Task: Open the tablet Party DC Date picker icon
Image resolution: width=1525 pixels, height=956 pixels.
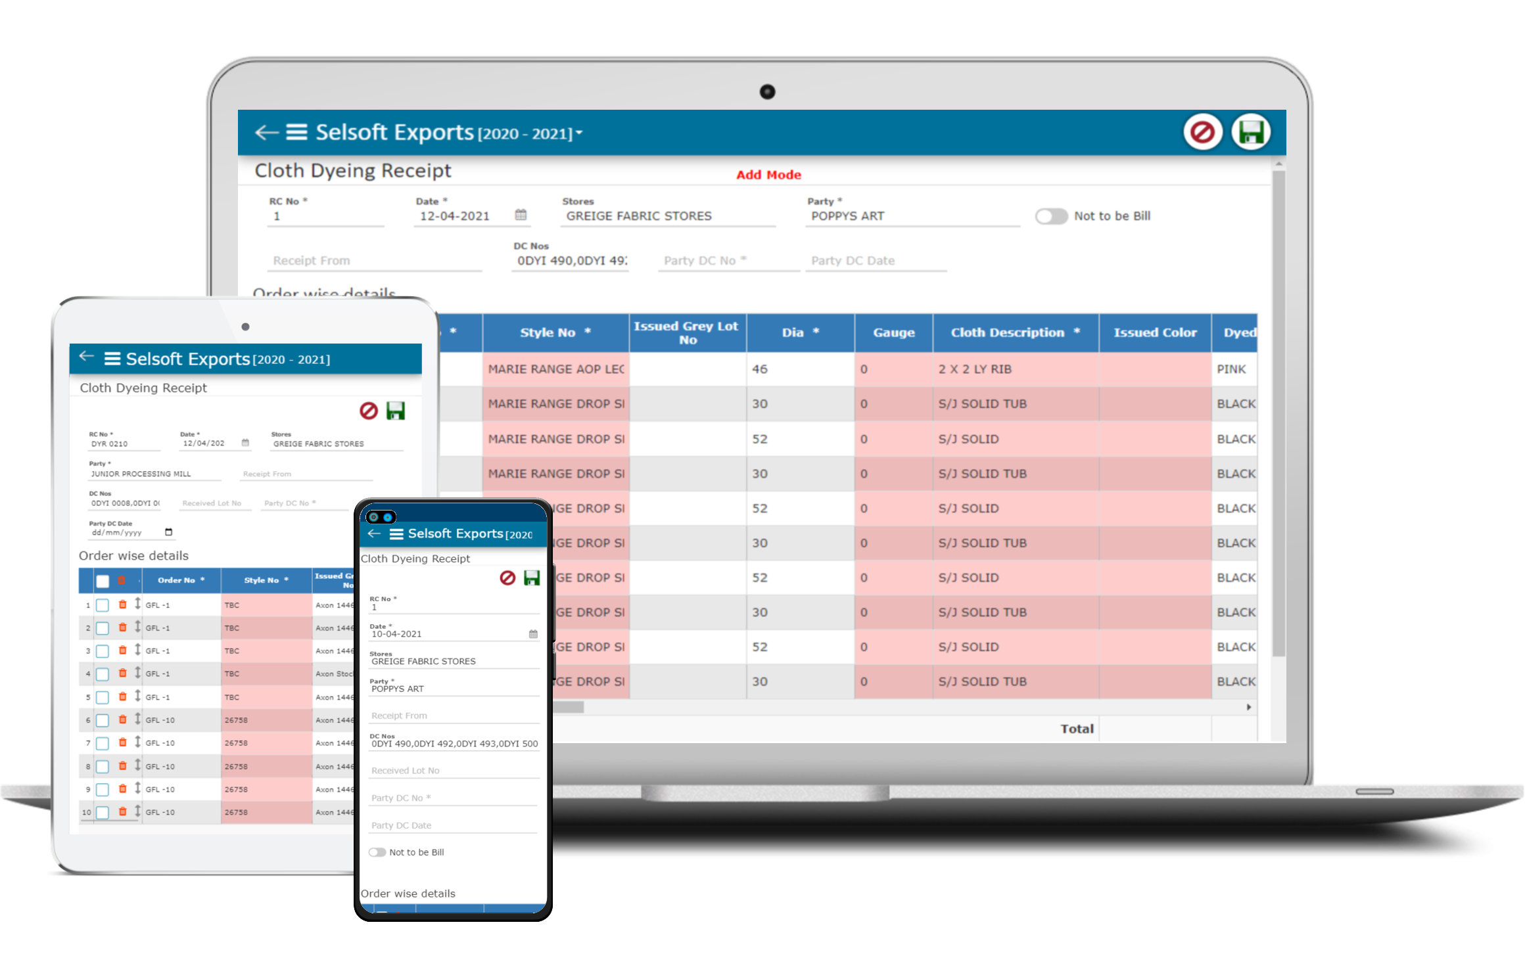Action: 168,532
